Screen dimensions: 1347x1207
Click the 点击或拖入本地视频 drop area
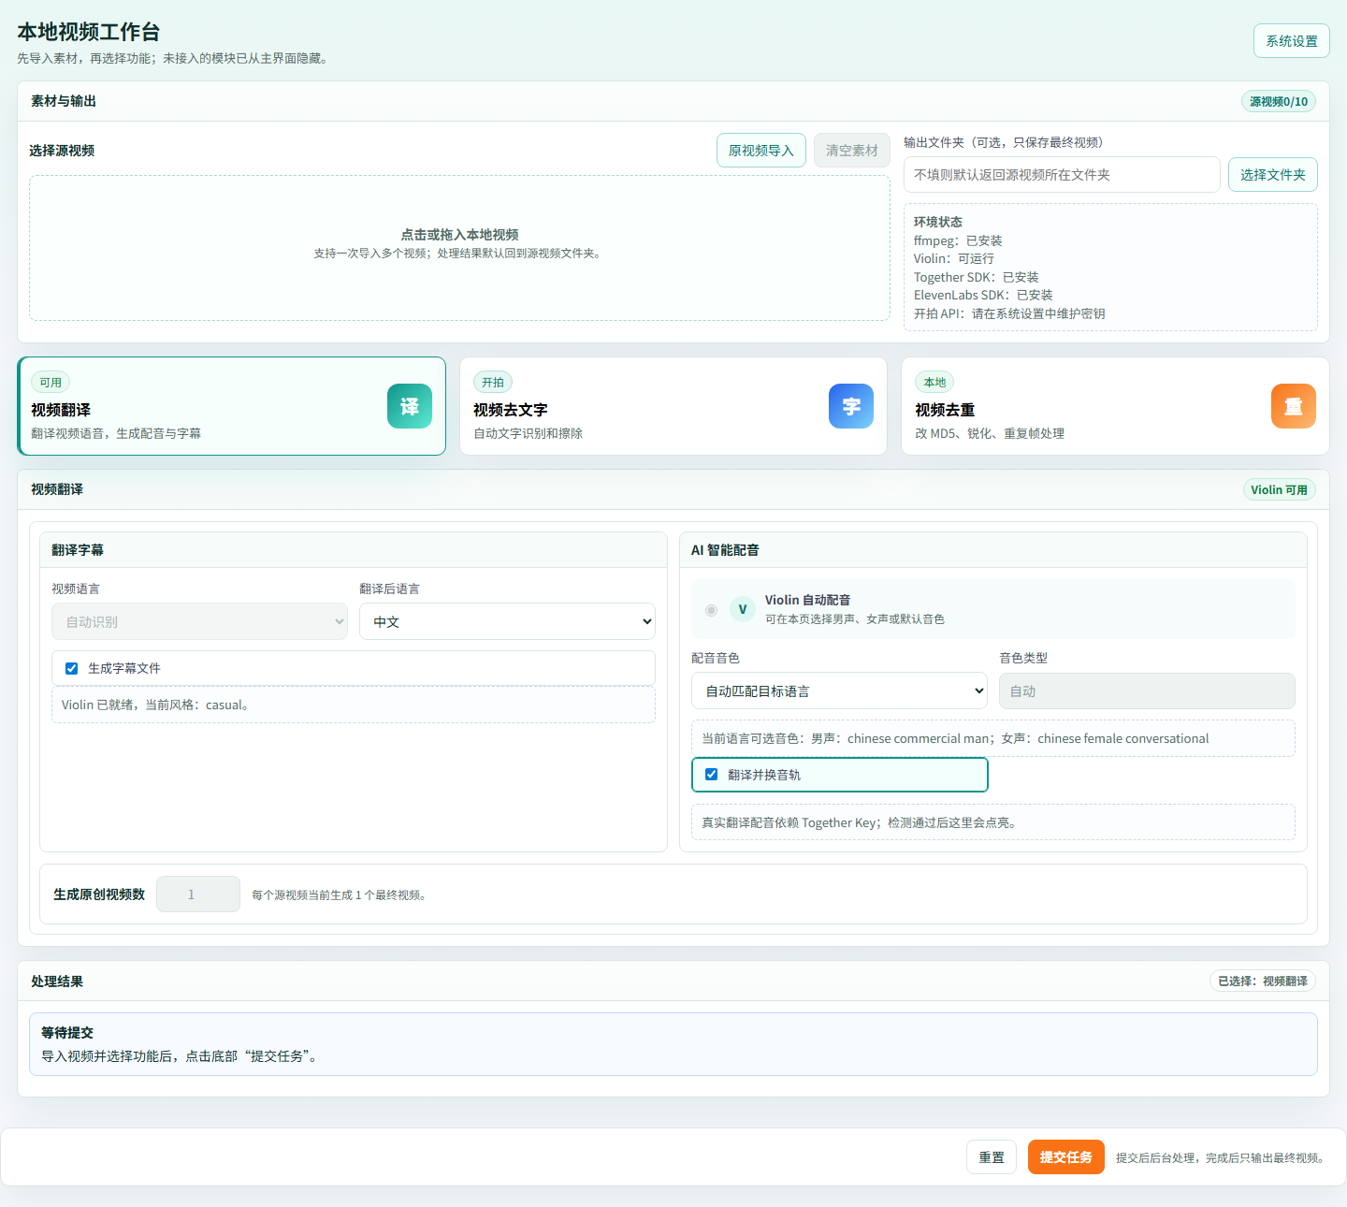tap(459, 248)
